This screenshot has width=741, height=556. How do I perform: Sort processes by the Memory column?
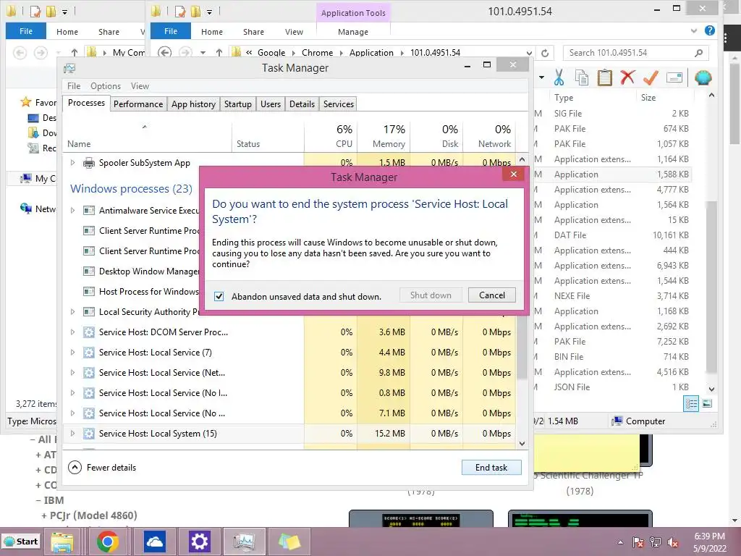point(384,136)
